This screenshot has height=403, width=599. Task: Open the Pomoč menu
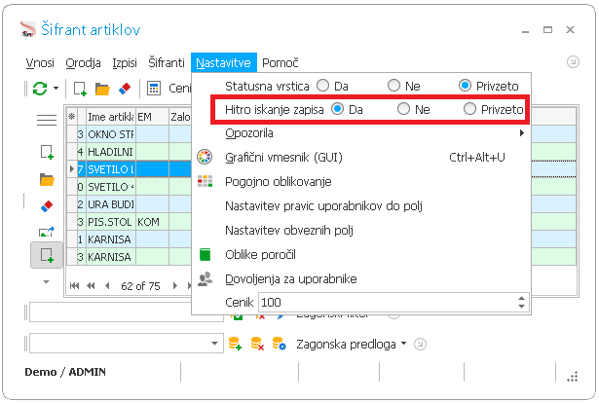pos(281,62)
